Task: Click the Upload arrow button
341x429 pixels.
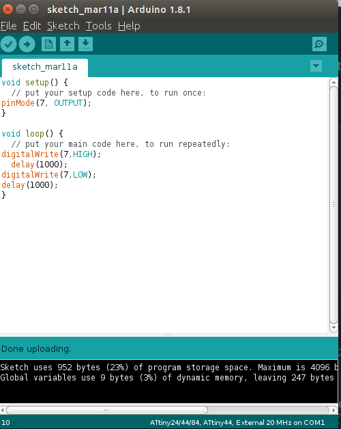Action: click(27, 44)
